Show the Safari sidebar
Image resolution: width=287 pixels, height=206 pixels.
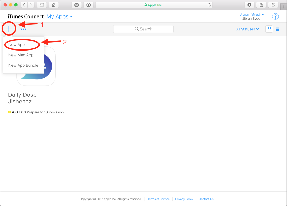(x=42, y=5)
